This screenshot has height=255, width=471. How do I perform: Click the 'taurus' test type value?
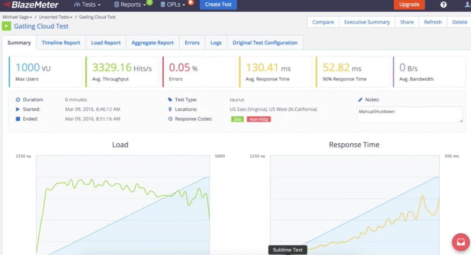pos(237,99)
